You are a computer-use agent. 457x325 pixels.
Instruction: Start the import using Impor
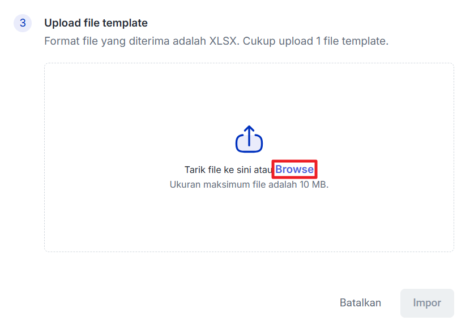tap(426, 303)
